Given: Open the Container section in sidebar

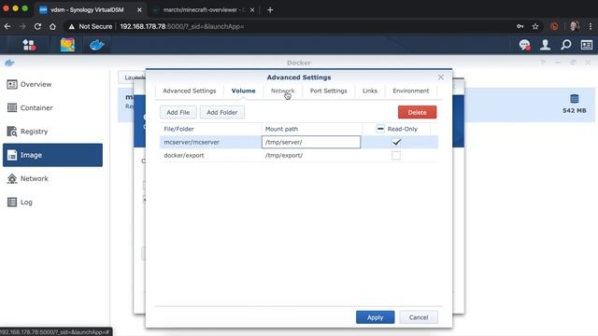Looking at the screenshot, I should (52, 108).
